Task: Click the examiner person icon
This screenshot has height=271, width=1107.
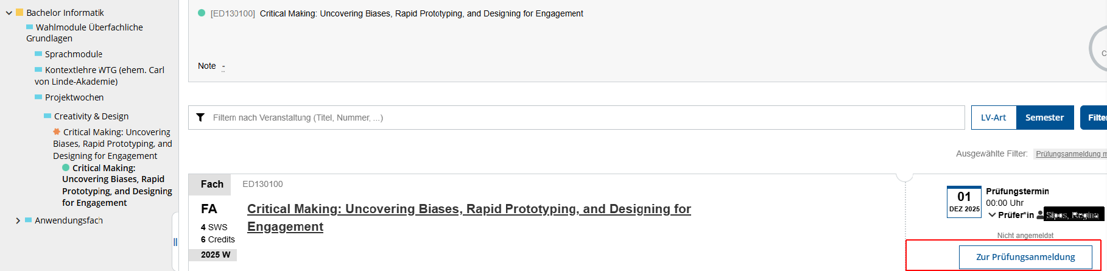Action: pyautogui.click(x=1041, y=214)
